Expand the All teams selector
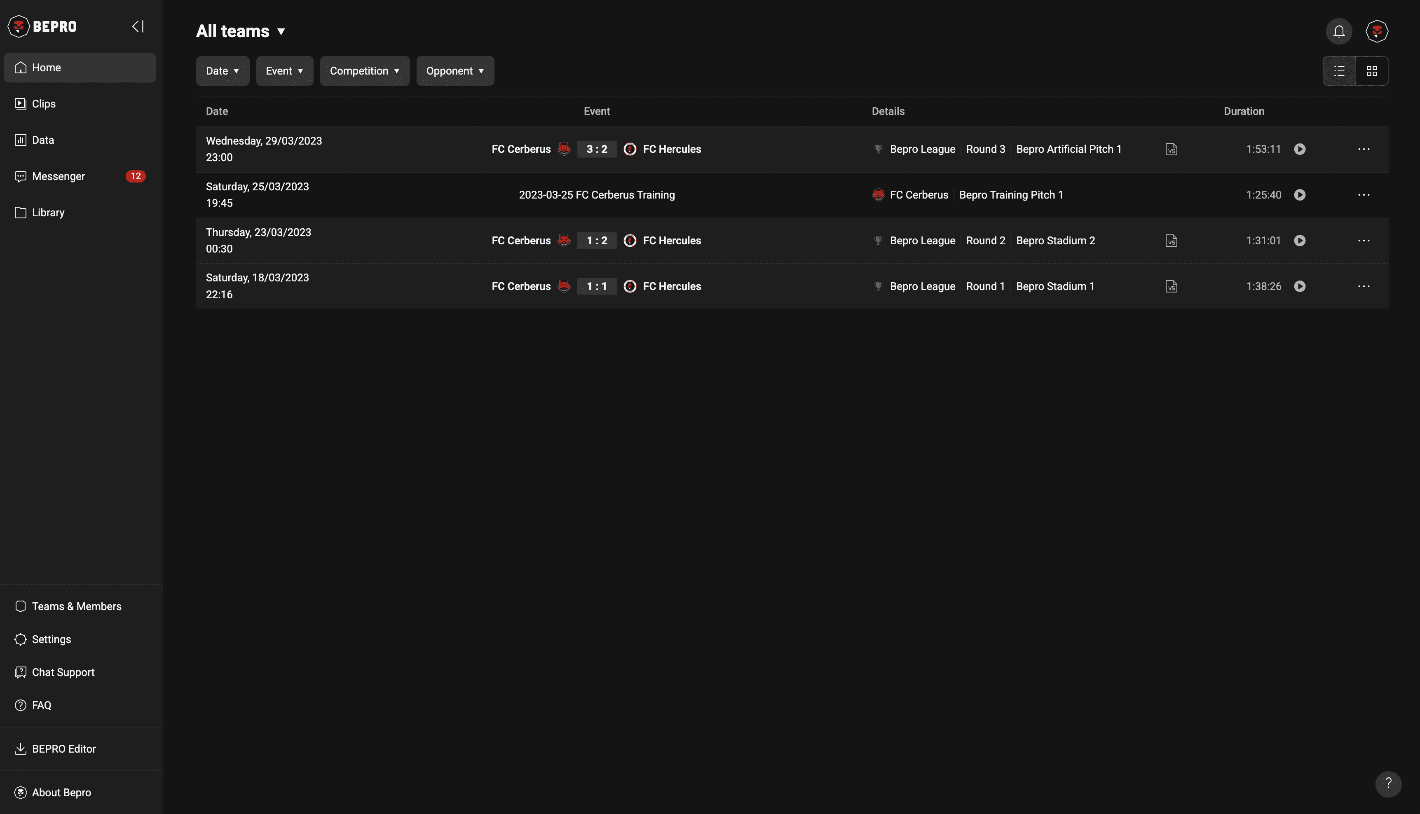Viewport: 1420px width, 814px height. [x=241, y=31]
